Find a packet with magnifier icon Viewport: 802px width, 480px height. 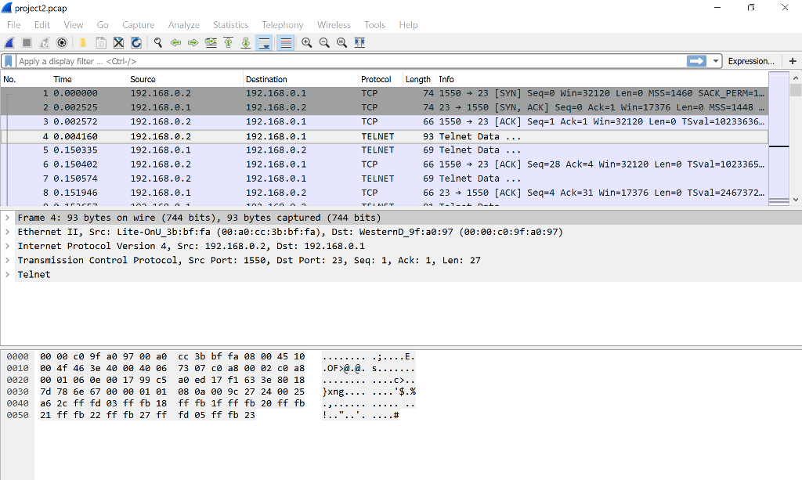click(158, 43)
